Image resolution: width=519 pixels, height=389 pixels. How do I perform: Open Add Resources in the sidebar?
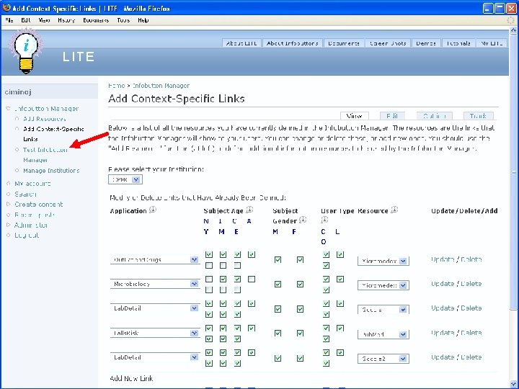[45, 119]
